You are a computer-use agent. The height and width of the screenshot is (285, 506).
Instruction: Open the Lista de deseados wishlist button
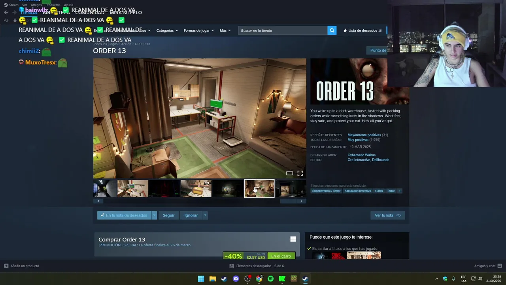click(363, 30)
